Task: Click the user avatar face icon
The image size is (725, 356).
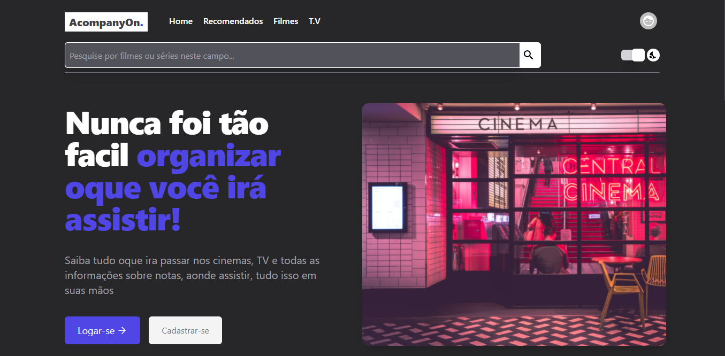Action: click(x=648, y=21)
